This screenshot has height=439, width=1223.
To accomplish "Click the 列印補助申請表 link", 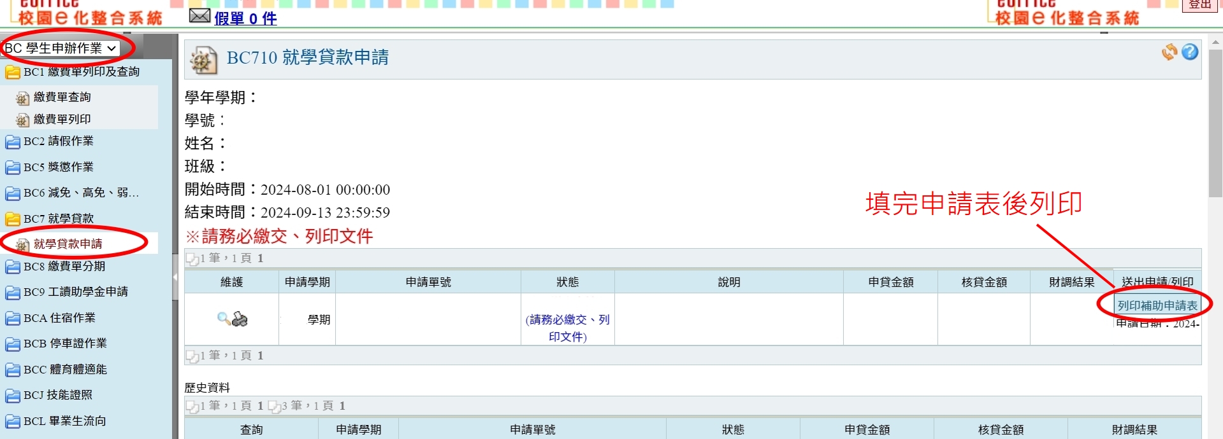I will [1157, 306].
